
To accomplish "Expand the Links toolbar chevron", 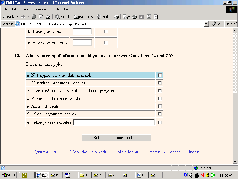I will click(235, 23).
